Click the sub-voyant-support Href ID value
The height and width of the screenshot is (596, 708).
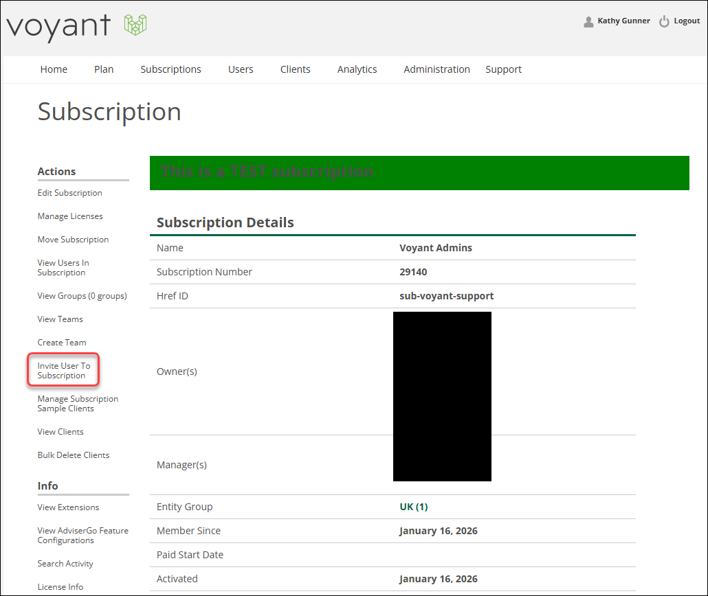[x=447, y=297]
